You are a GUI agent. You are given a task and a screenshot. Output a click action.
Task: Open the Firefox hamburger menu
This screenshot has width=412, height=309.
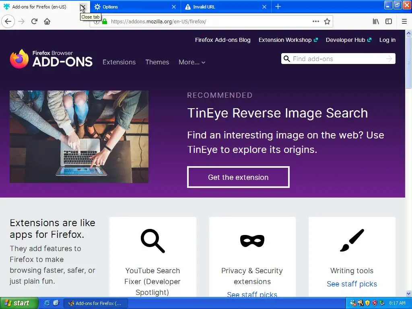coord(404,21)
